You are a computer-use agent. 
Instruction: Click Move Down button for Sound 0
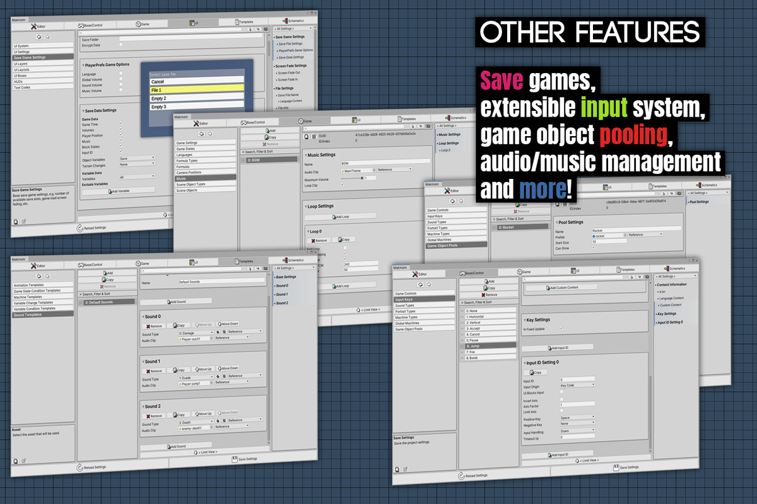pyautogui.click(x=228, y=325)
